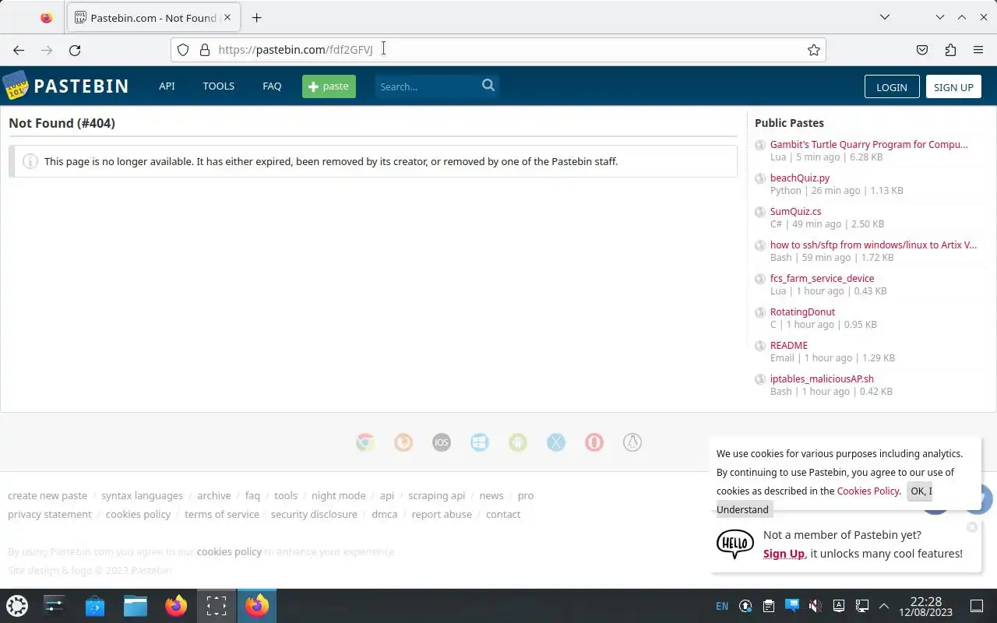Viewport: 997px width, 623px height.
Task: Open the SumQuiz.cs paste
Action: (x=795, y=211)
